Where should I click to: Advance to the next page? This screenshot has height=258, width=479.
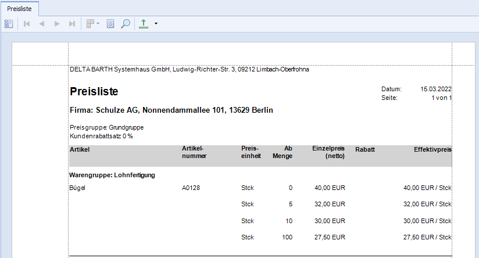pyautogui.click(x=57, y=24)
